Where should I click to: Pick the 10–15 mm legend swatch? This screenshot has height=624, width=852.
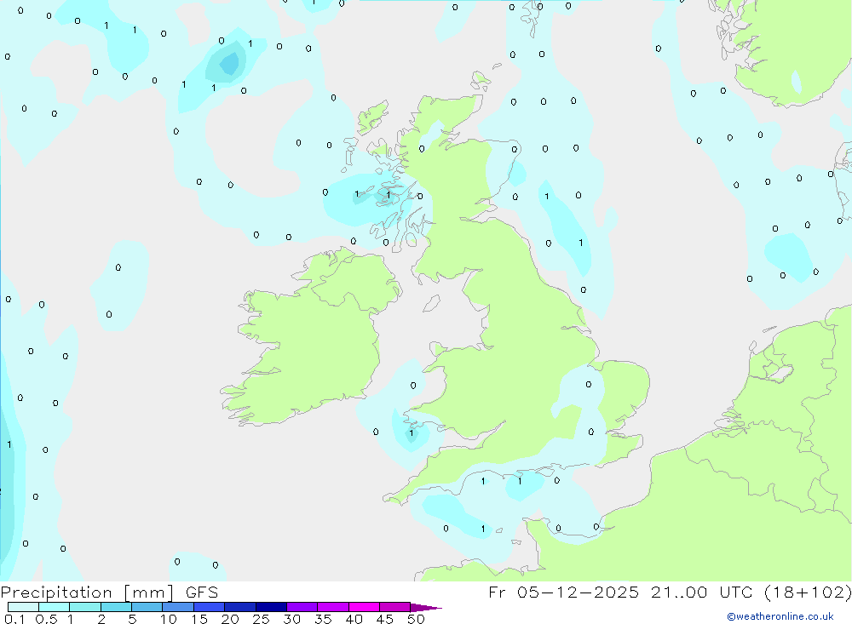pos(178,607)
